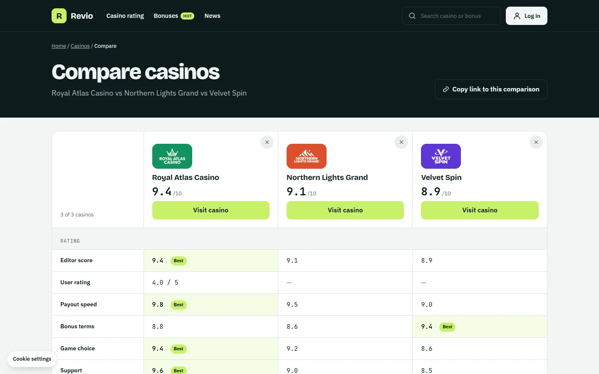Screen dimensions: 599x374
Task: Click the Northern Lights Grand logo
Action: pyautogui.click(x=307, y=156)
